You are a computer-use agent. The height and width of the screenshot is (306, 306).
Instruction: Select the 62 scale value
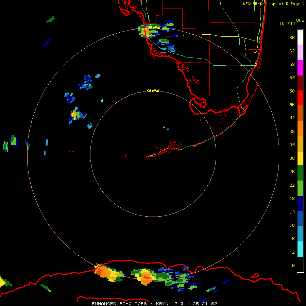click(292, 51)
